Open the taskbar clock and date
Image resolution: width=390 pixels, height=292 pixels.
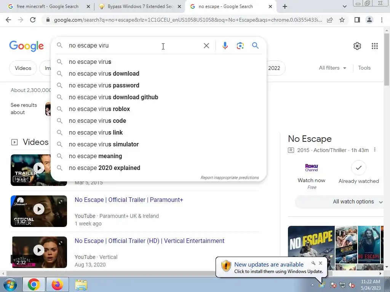pos(371,285)
